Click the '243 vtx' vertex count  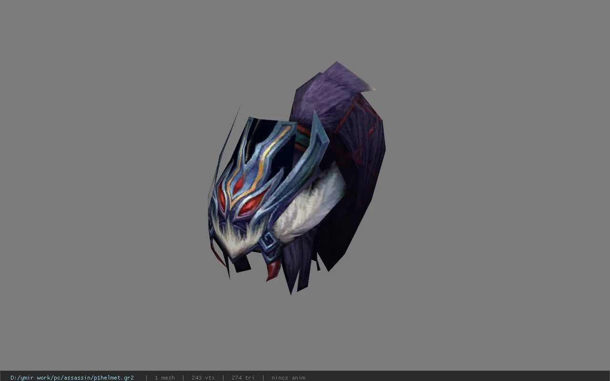pyautogui.click(x=203, y=378)
